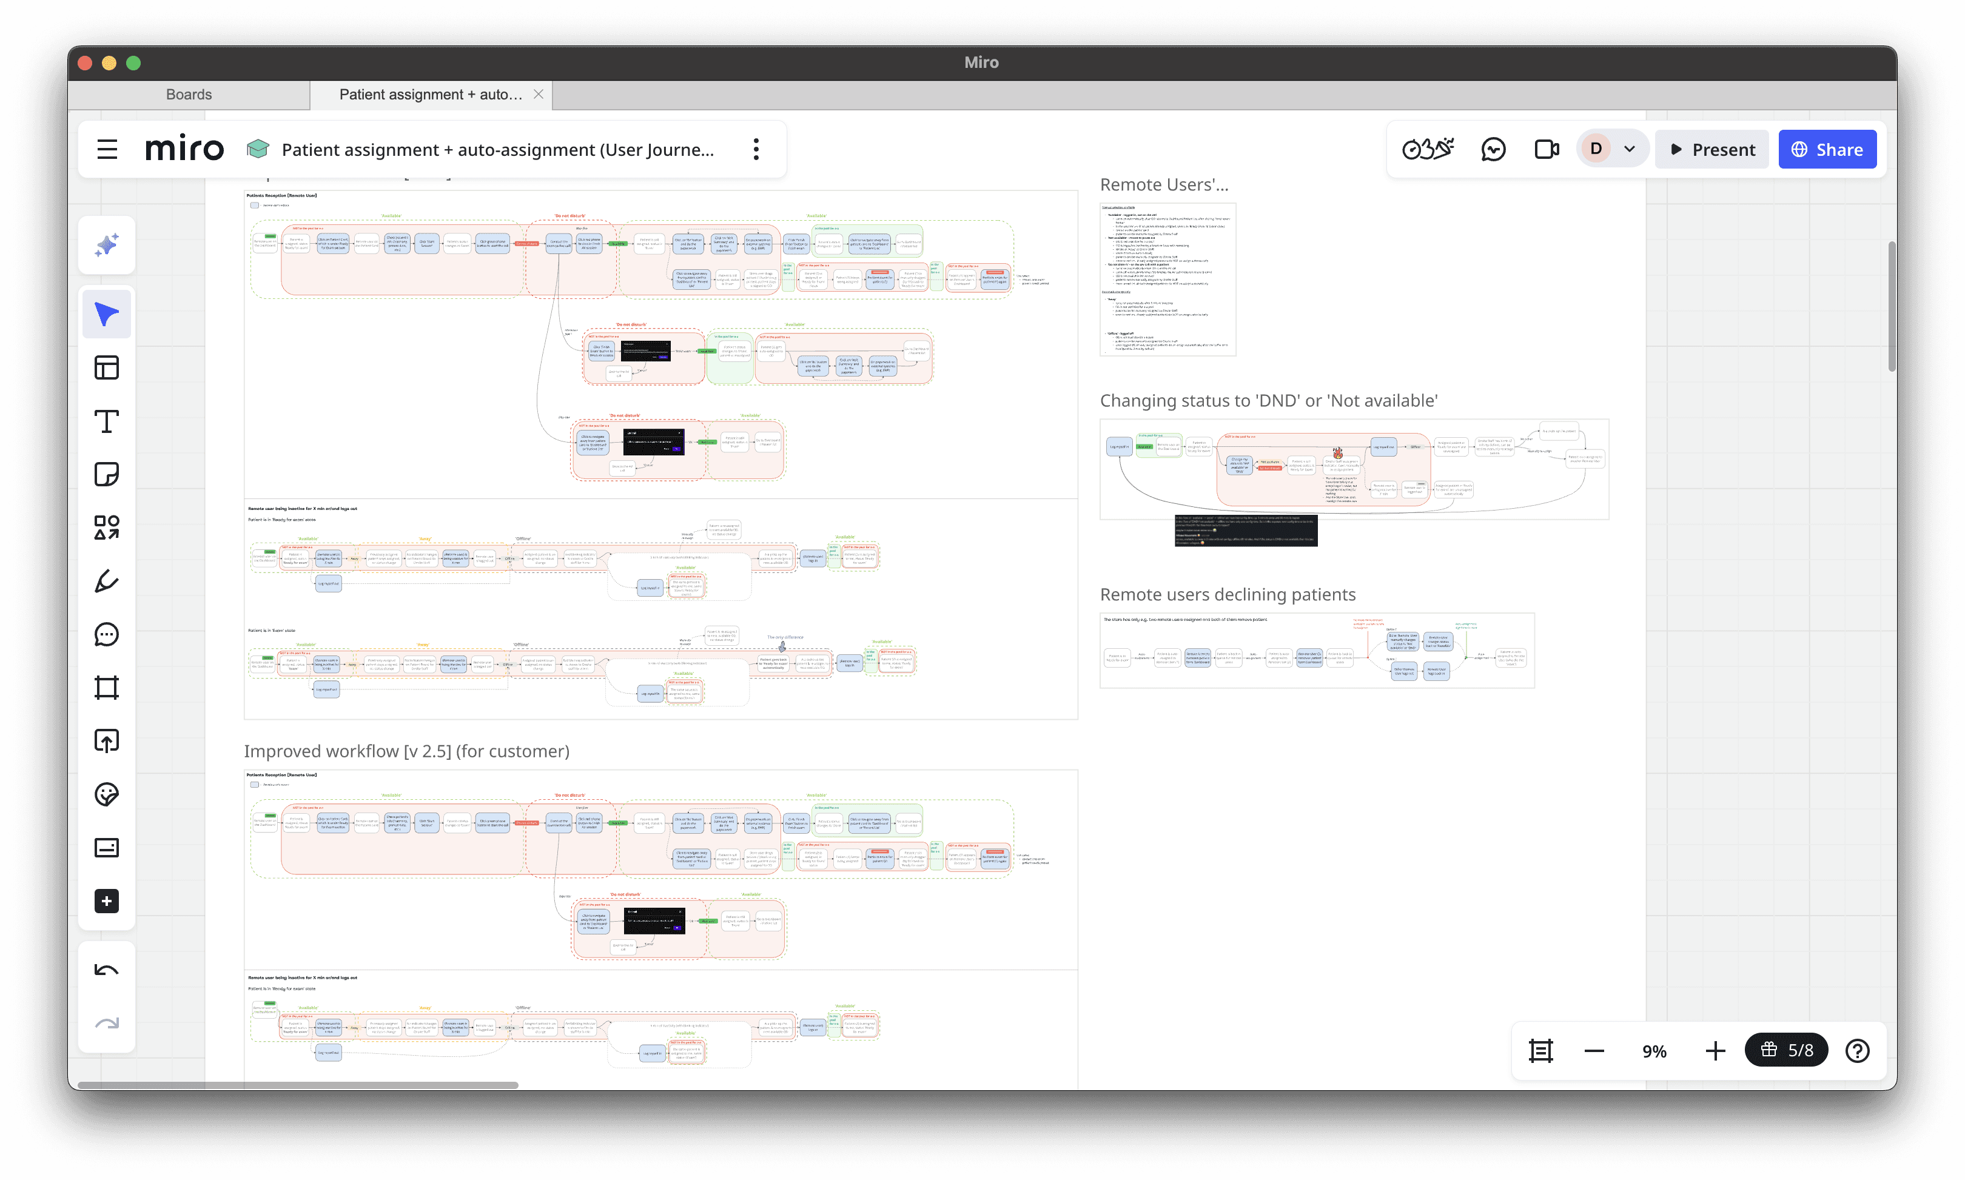This screenshot has height=1180, width=1965.
Task: Click the Share button
Action: pos(1827,150)
